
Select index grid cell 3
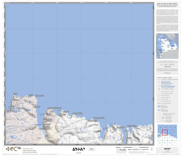pos(165,143)
